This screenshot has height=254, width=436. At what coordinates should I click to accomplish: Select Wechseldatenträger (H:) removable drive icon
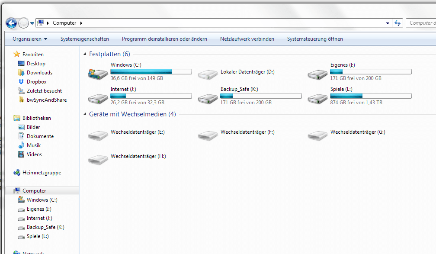pos(98,160)
